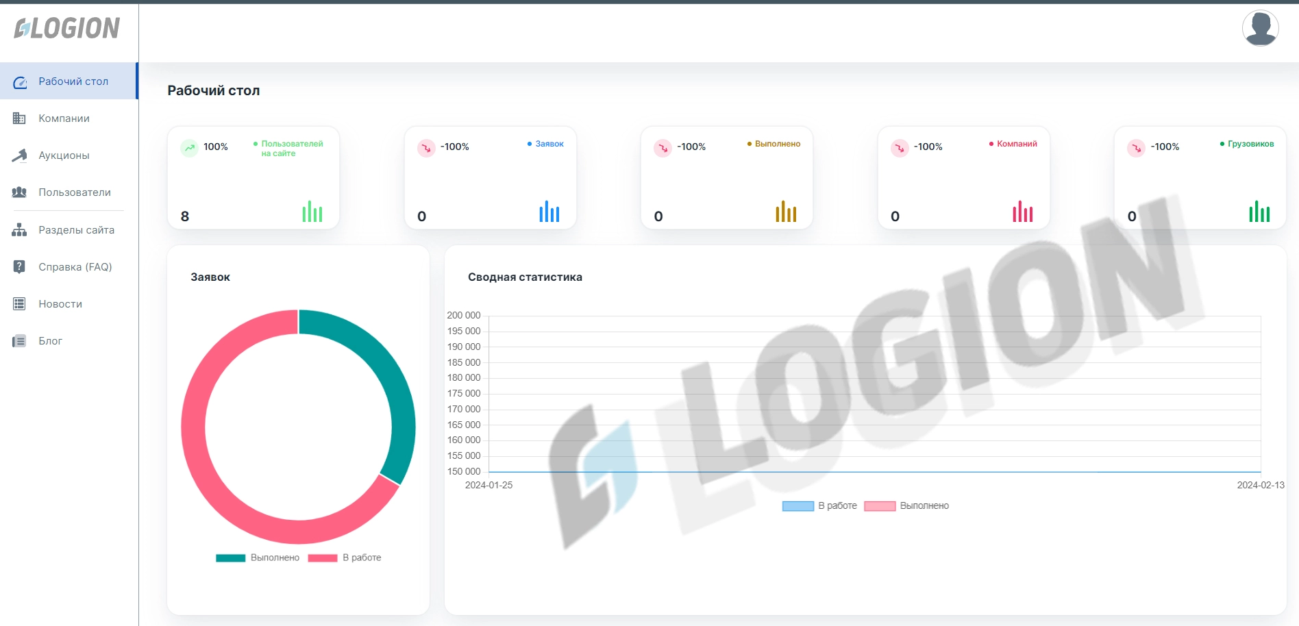This screenshot has height=626, width=1299.
Task: Click the 100% value on users card
Action: [216, 147]
